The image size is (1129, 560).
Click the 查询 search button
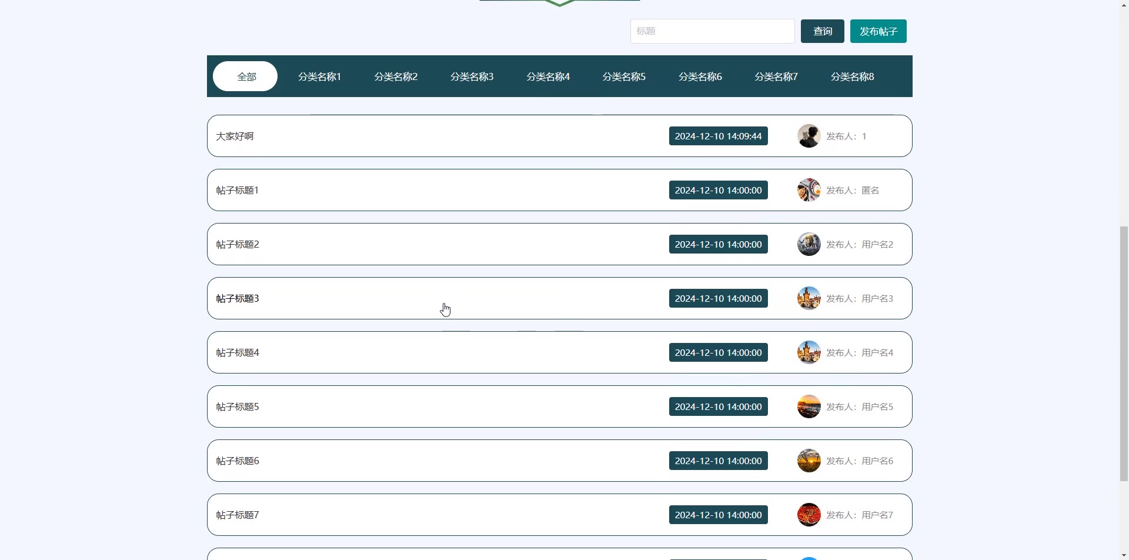click(x=823, y=31)
